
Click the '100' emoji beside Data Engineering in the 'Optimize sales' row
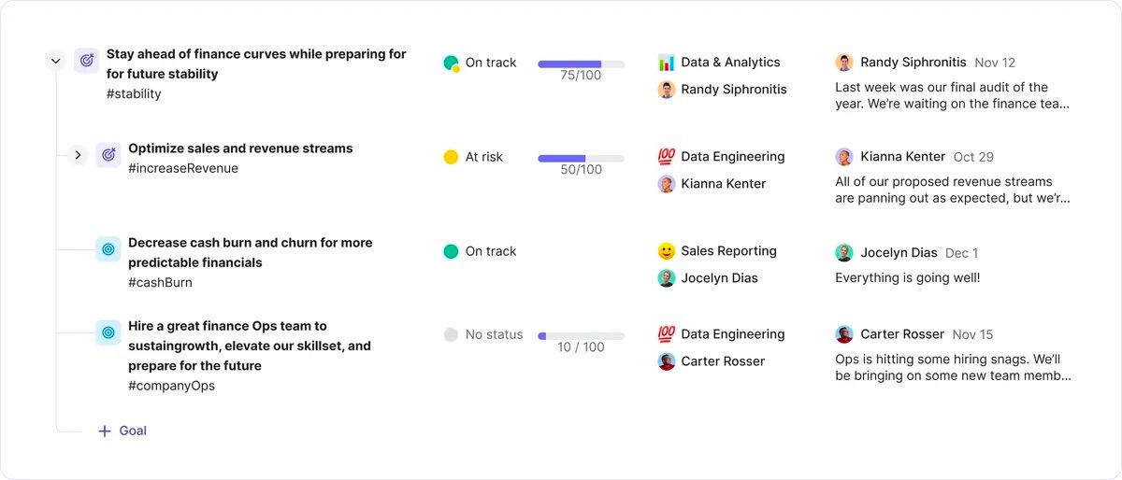point(667,156)
